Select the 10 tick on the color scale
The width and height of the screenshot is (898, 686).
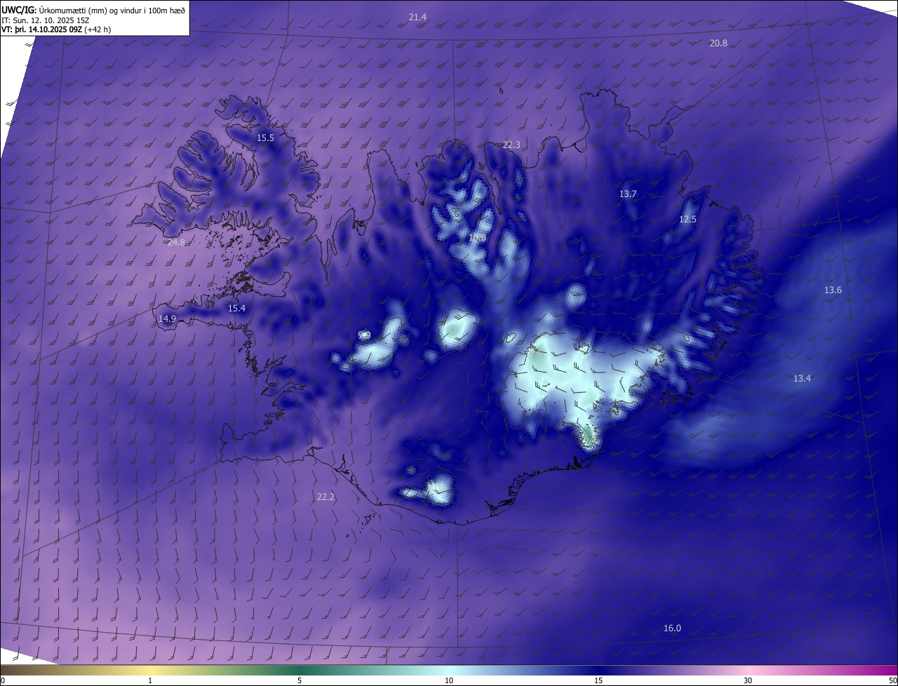449,680
